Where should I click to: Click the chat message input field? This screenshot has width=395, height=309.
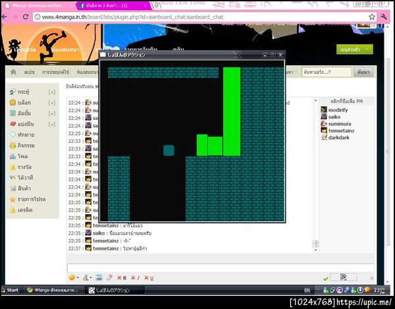coord(220,268)
